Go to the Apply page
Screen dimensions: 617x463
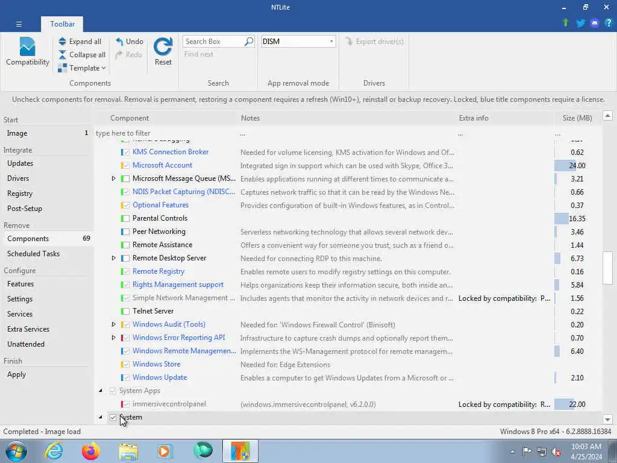16,374
